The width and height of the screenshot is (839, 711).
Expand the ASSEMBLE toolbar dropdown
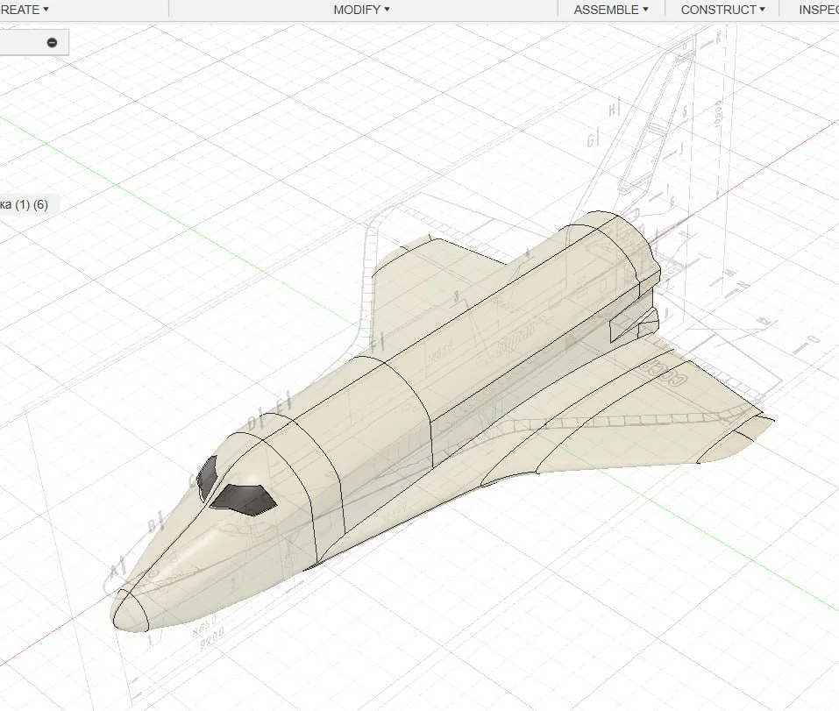(x=610, y=10)
